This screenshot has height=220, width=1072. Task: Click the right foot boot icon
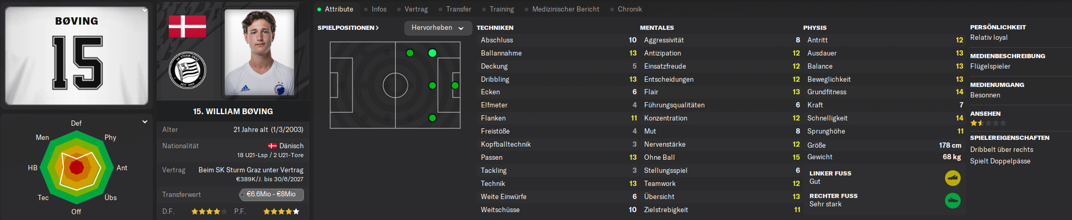click(x=953, y=201)
